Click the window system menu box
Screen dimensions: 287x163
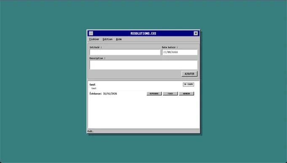[91, 33]
